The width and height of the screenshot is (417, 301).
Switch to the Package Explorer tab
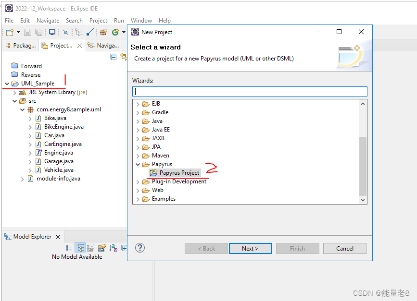pos(21,46)
